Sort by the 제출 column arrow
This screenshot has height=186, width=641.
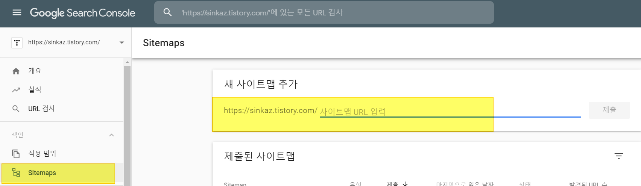tap(405, 184)
